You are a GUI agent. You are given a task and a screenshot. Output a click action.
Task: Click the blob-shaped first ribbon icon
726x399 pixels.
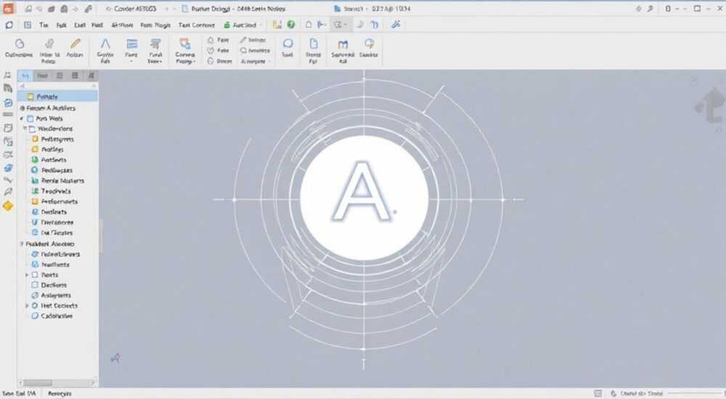(20, 44)
